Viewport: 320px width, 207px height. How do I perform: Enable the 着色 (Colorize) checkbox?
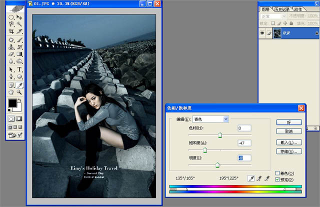[x=277, y=173]
